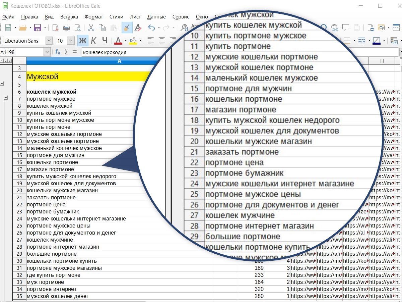The image size is (402, 302).
Task: Collapse outline group at row 5
Action: [x=2, y=84]
